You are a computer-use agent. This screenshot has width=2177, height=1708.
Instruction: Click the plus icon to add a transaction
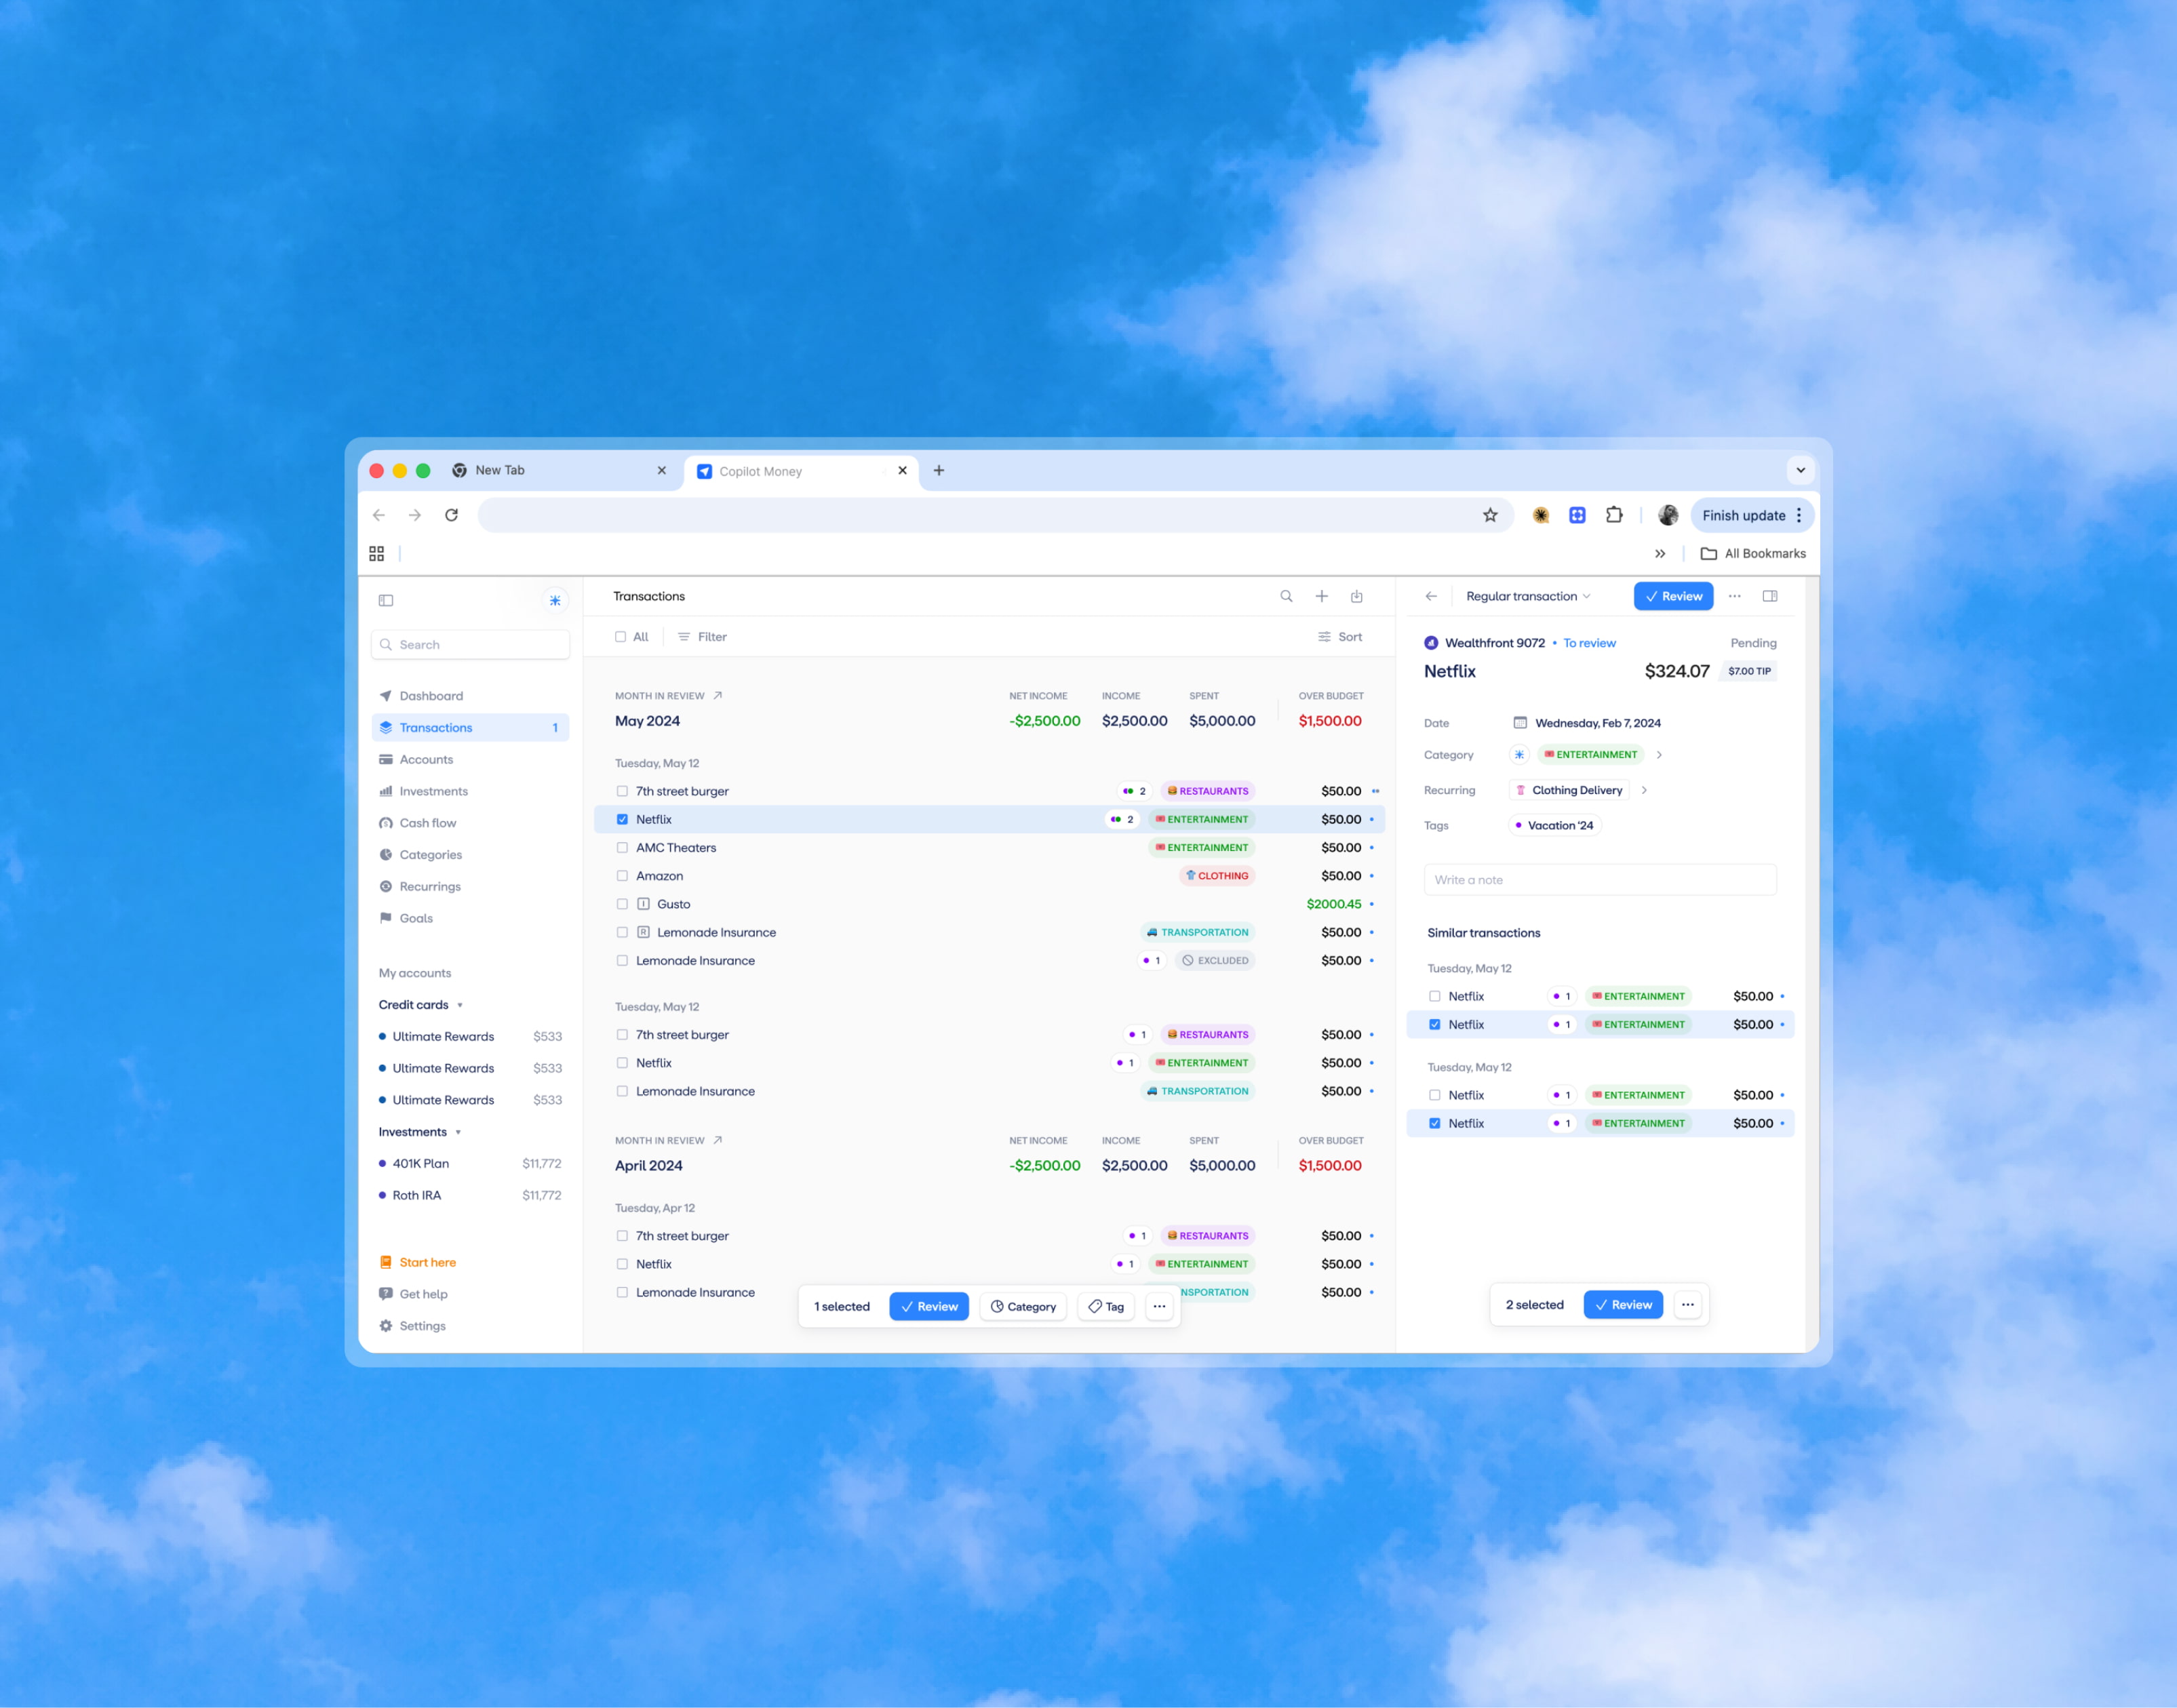(x=1321, y=596)
